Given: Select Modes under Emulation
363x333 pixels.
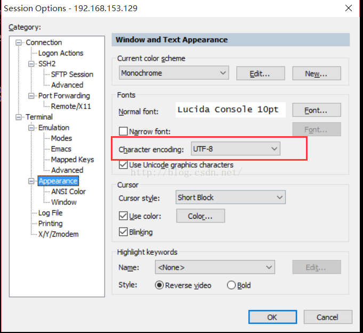Looking at the screenshot, I should point(61,138).
